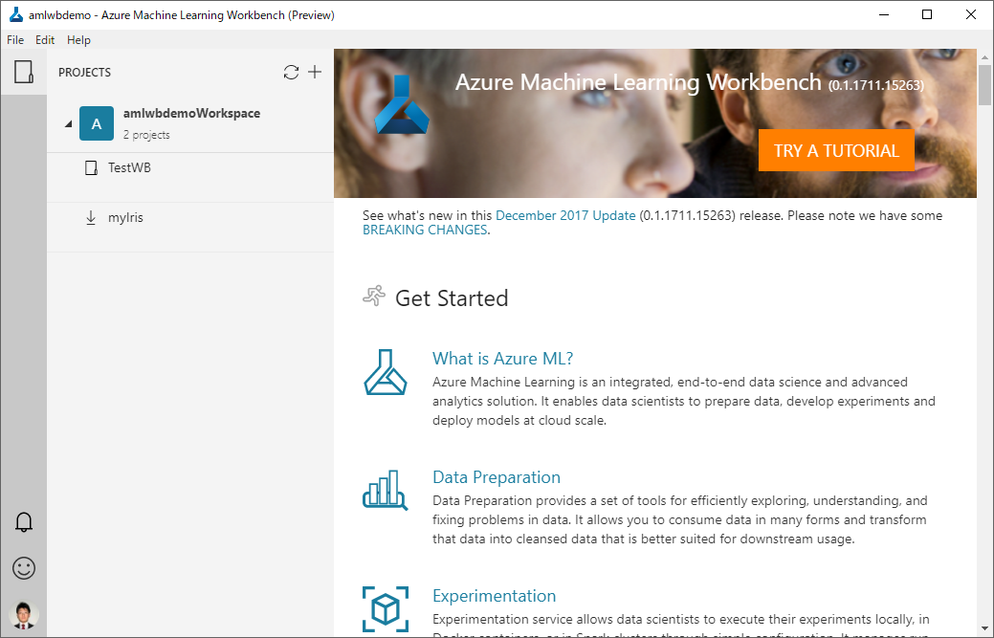Click the TRY A TUTORIAL button

point(836,150)
